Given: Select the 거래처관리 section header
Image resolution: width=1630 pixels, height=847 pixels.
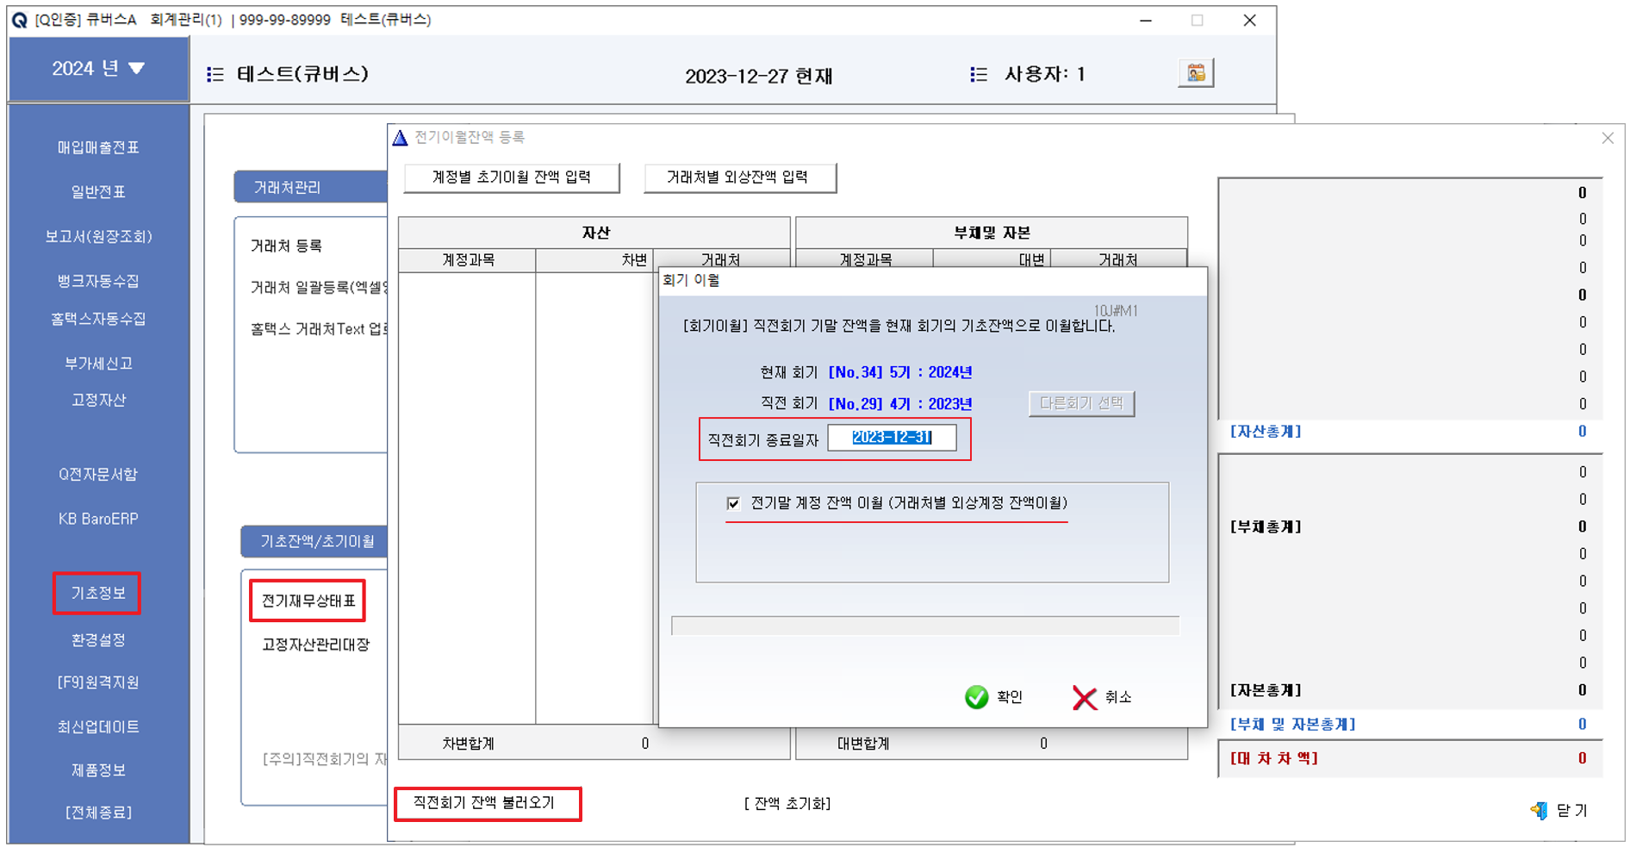Looking at the screenshot, I should 310,187.
